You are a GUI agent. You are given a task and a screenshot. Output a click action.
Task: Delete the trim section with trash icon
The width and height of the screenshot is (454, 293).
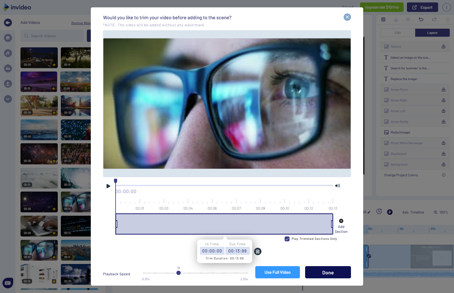[x=258, y=251]
